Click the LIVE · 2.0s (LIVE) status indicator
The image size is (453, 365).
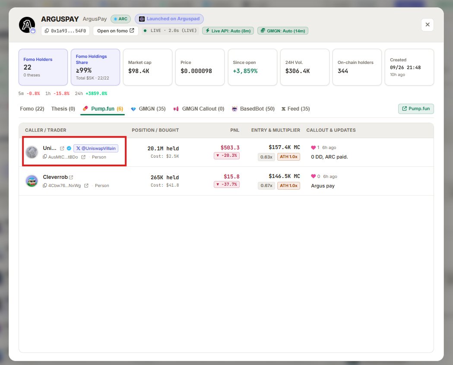point(170,31)
